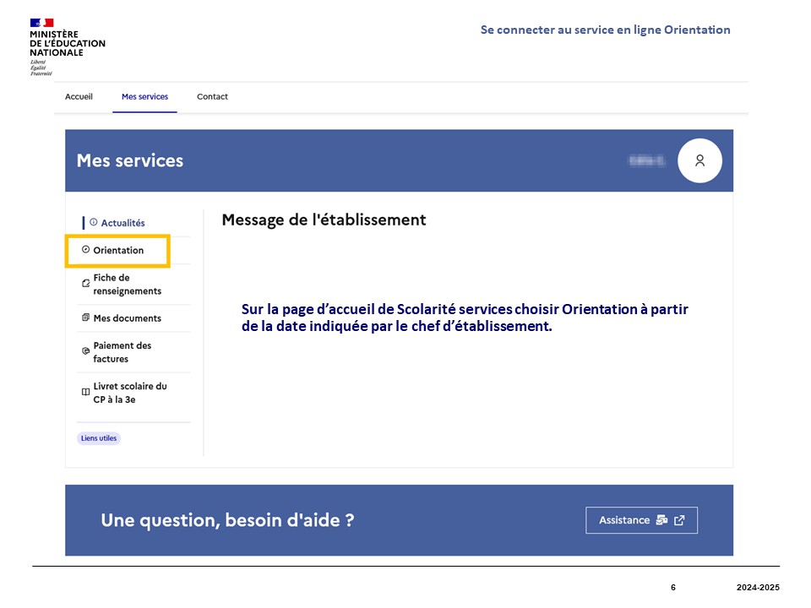Click the Paiement des factures icon
Image resolution: width=811 pixels, height=608 pixels.
85,351
